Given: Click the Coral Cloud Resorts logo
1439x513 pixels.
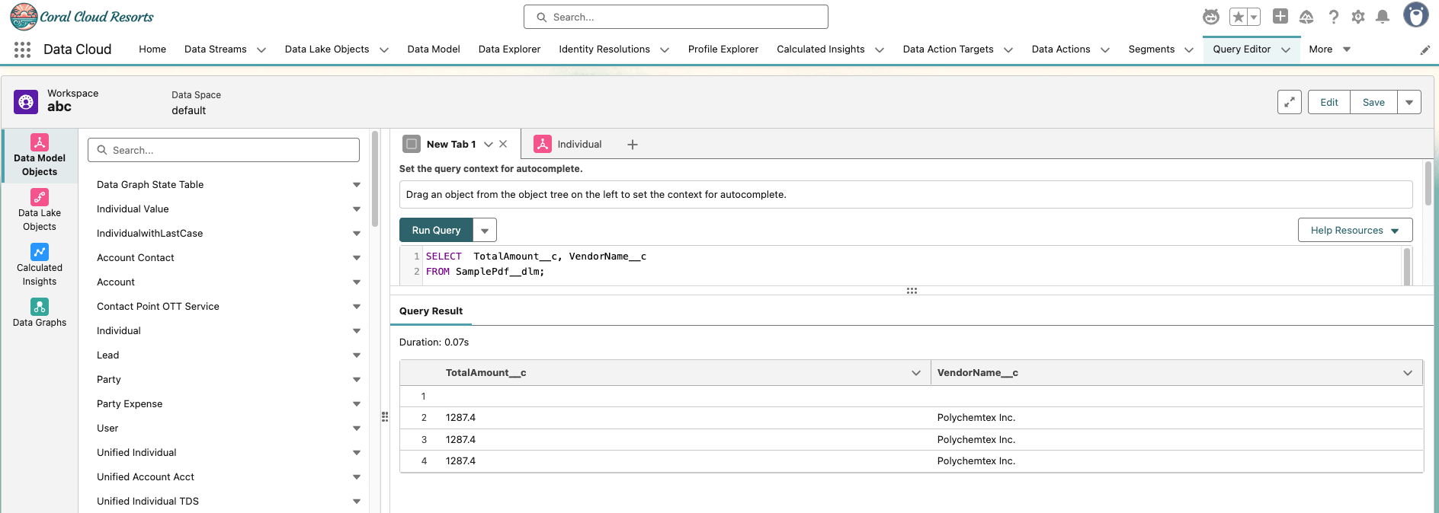Looking at the screenshot, I should [x=82, y=16].
